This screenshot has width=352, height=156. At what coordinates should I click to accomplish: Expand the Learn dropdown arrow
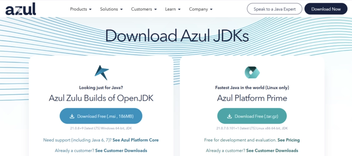pyautogui.click(x=179, y=9)
